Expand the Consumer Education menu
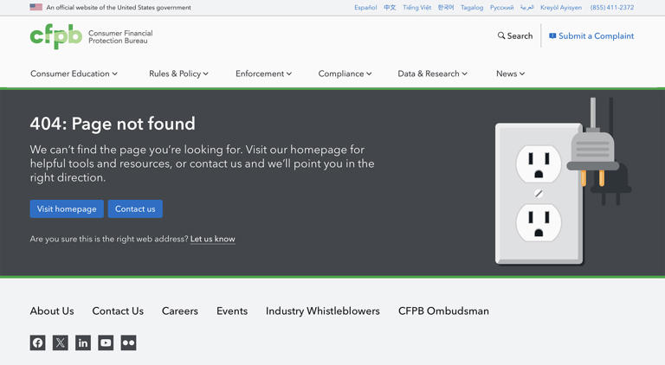 coord(74,74)
